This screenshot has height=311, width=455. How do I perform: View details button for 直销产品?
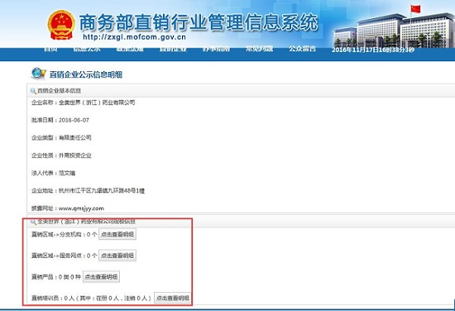(101, 277)
